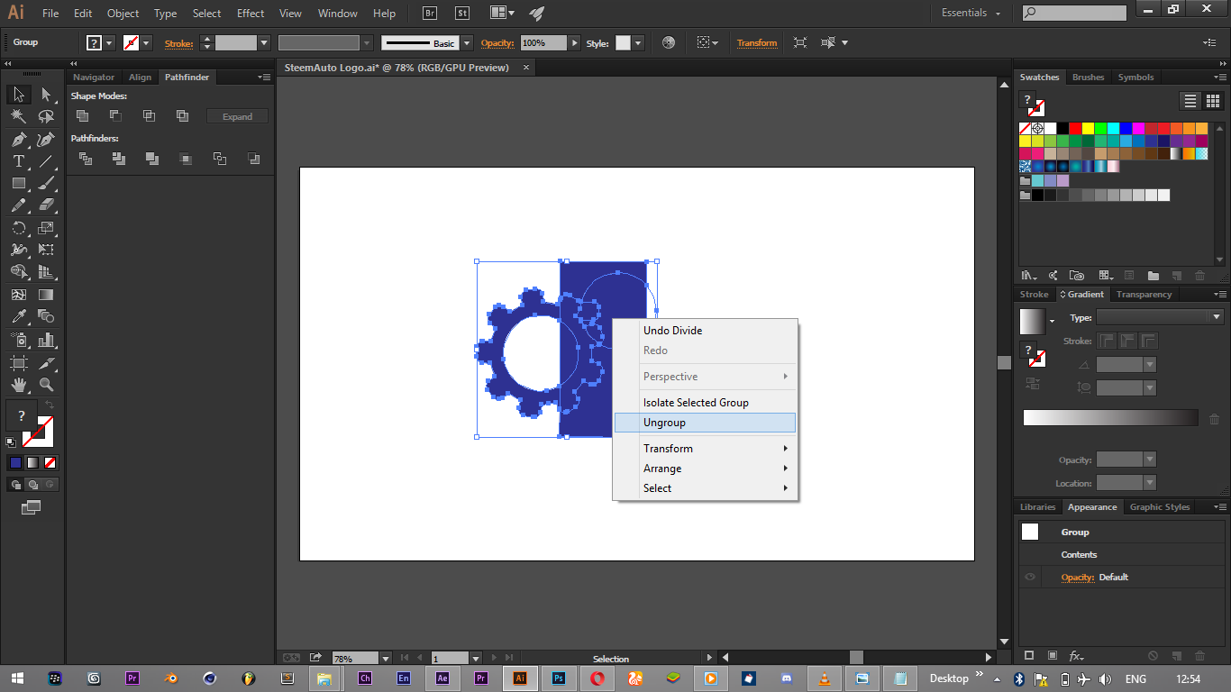Click the Divide pathfinder icon

pos(86,159)
